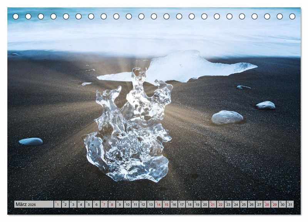The height and width of the screenshot is (222, 308).
Task: Click the red day 29 cell
Action: point(275,204)
